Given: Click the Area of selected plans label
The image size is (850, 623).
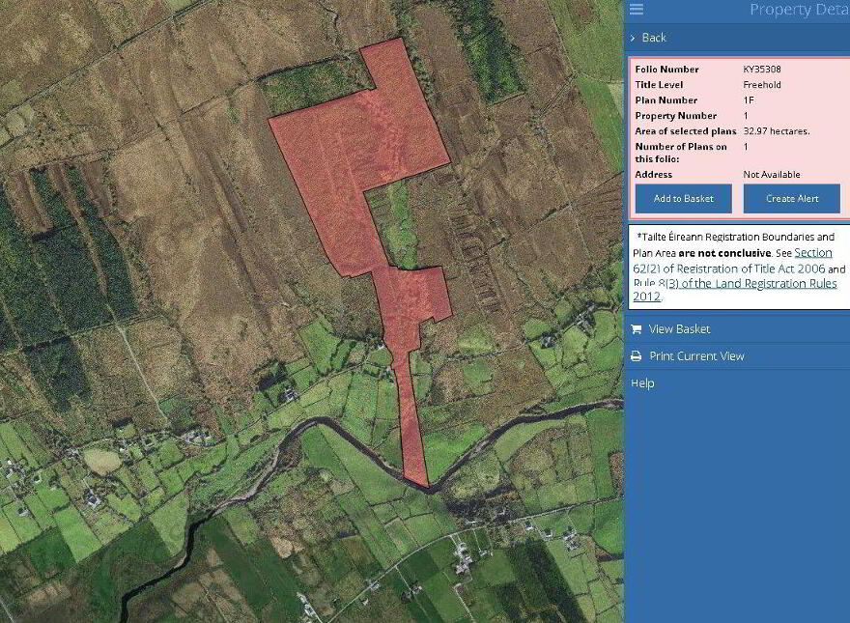Looking at the screenshot, I should 686,131.
